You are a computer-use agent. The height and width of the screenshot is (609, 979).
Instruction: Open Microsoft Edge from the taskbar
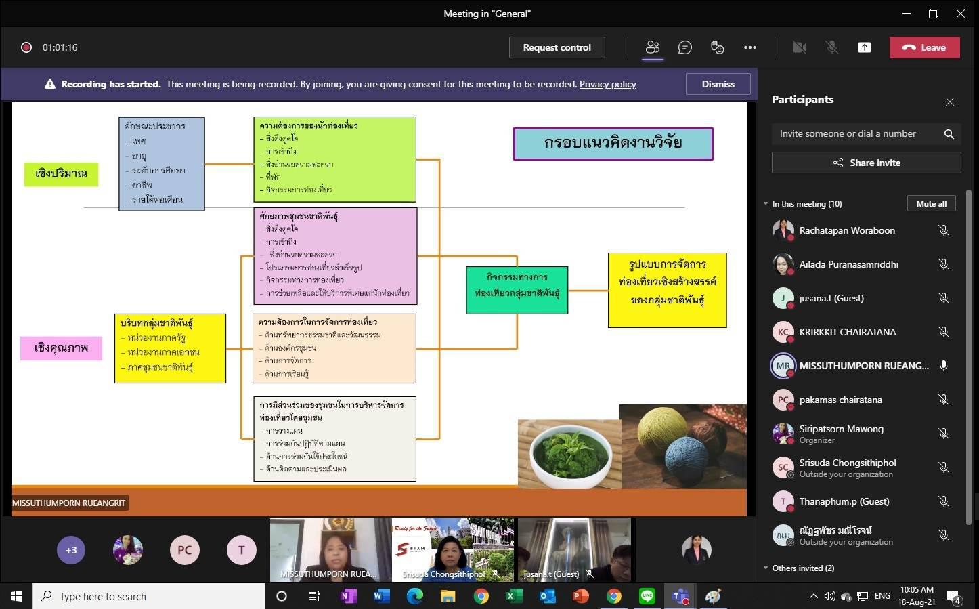coord(414,596)
